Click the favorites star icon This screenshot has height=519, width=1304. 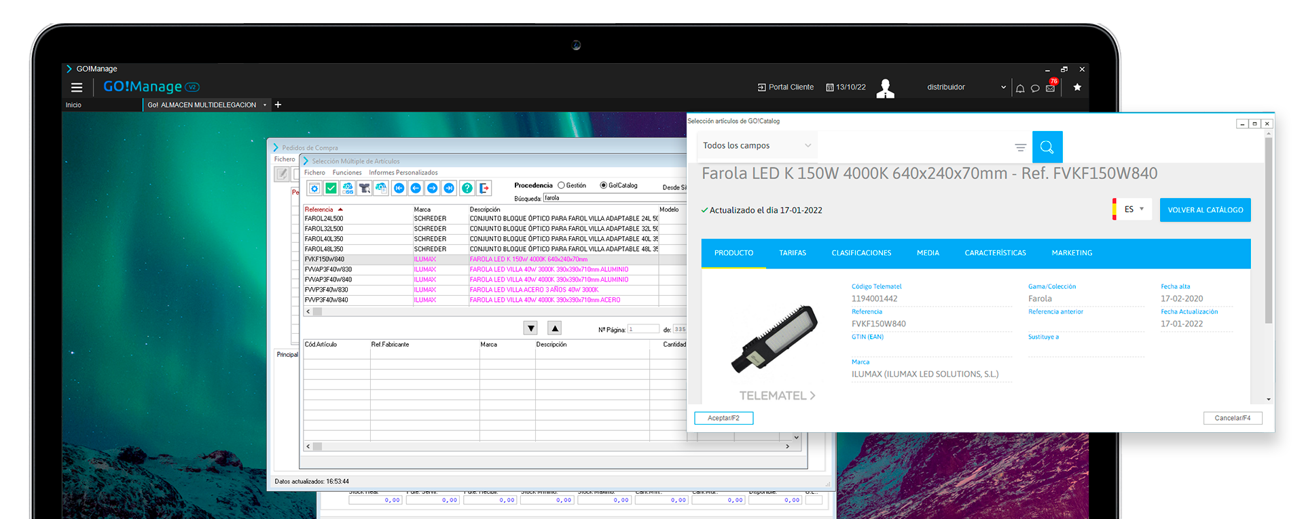click(x=1077, y=87)
